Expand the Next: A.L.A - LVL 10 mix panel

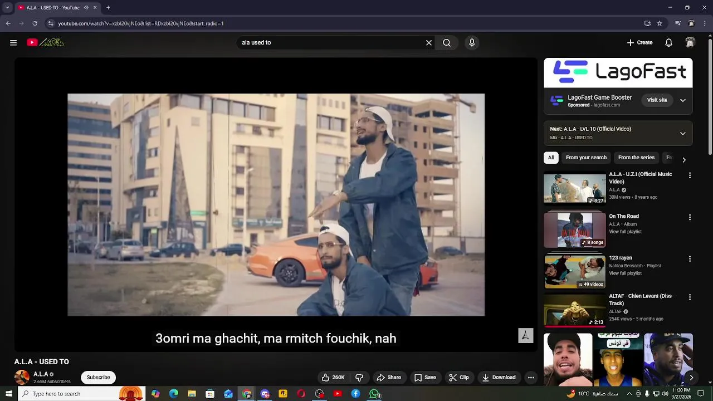683,133
